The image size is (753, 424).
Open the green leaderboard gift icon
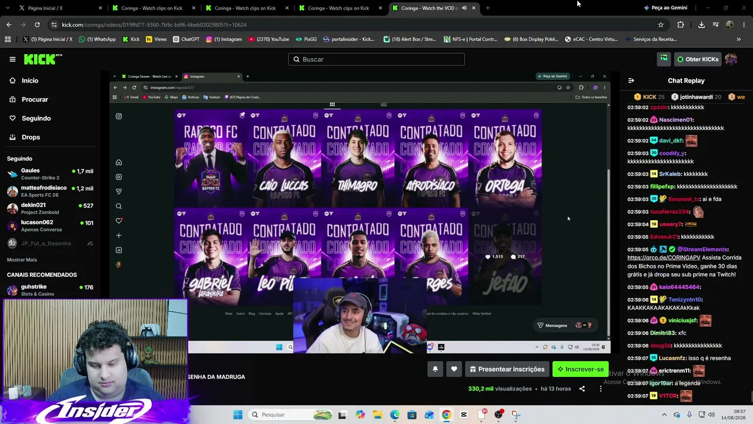(x=664, y=59)
